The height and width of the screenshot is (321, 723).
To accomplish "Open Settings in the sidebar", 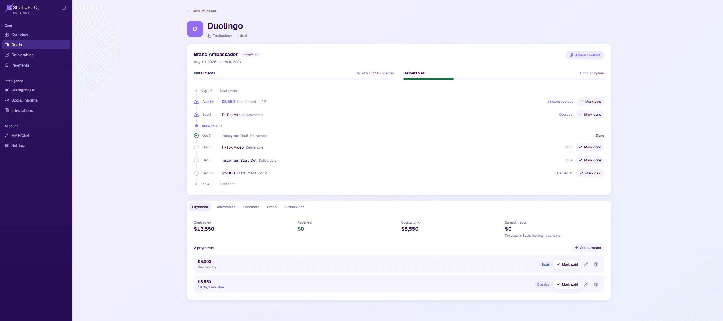I will pyautogui.click(x=36, y=145).
